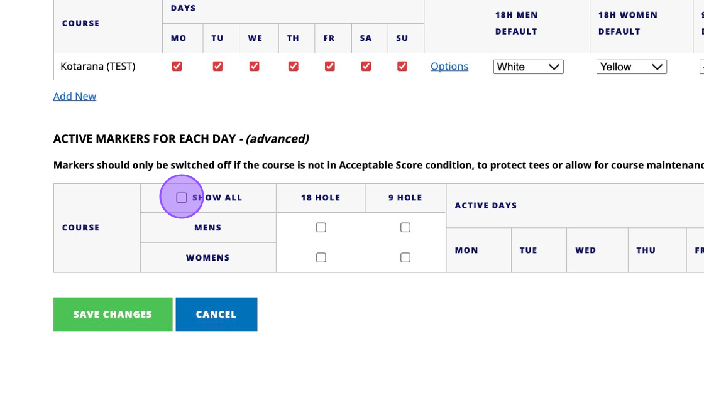Check Womens 9 Hole marker box

point(405,257)
